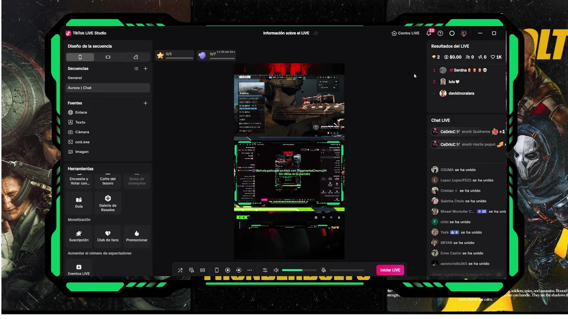Click BRYAN se ha unido entry
The height and width of the screenshot is (319, 568).
coord(453,243)
